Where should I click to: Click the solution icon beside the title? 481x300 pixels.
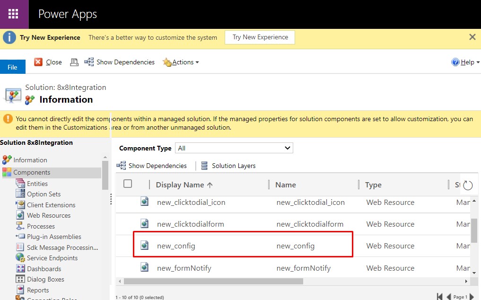[x=13, y=96]
